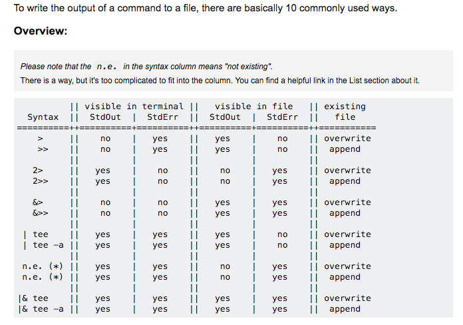The width and height of the screenshot is (463, 325).
Task: Click the '2>' syntax entry
Action: pos(37,170)
